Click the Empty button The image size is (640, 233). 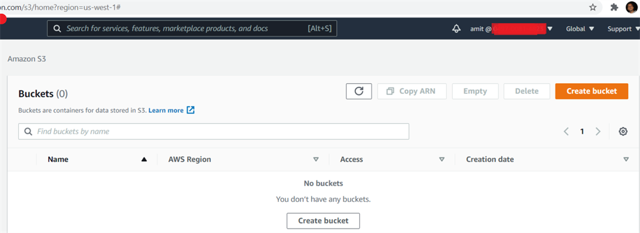click(x=475, y=91)
